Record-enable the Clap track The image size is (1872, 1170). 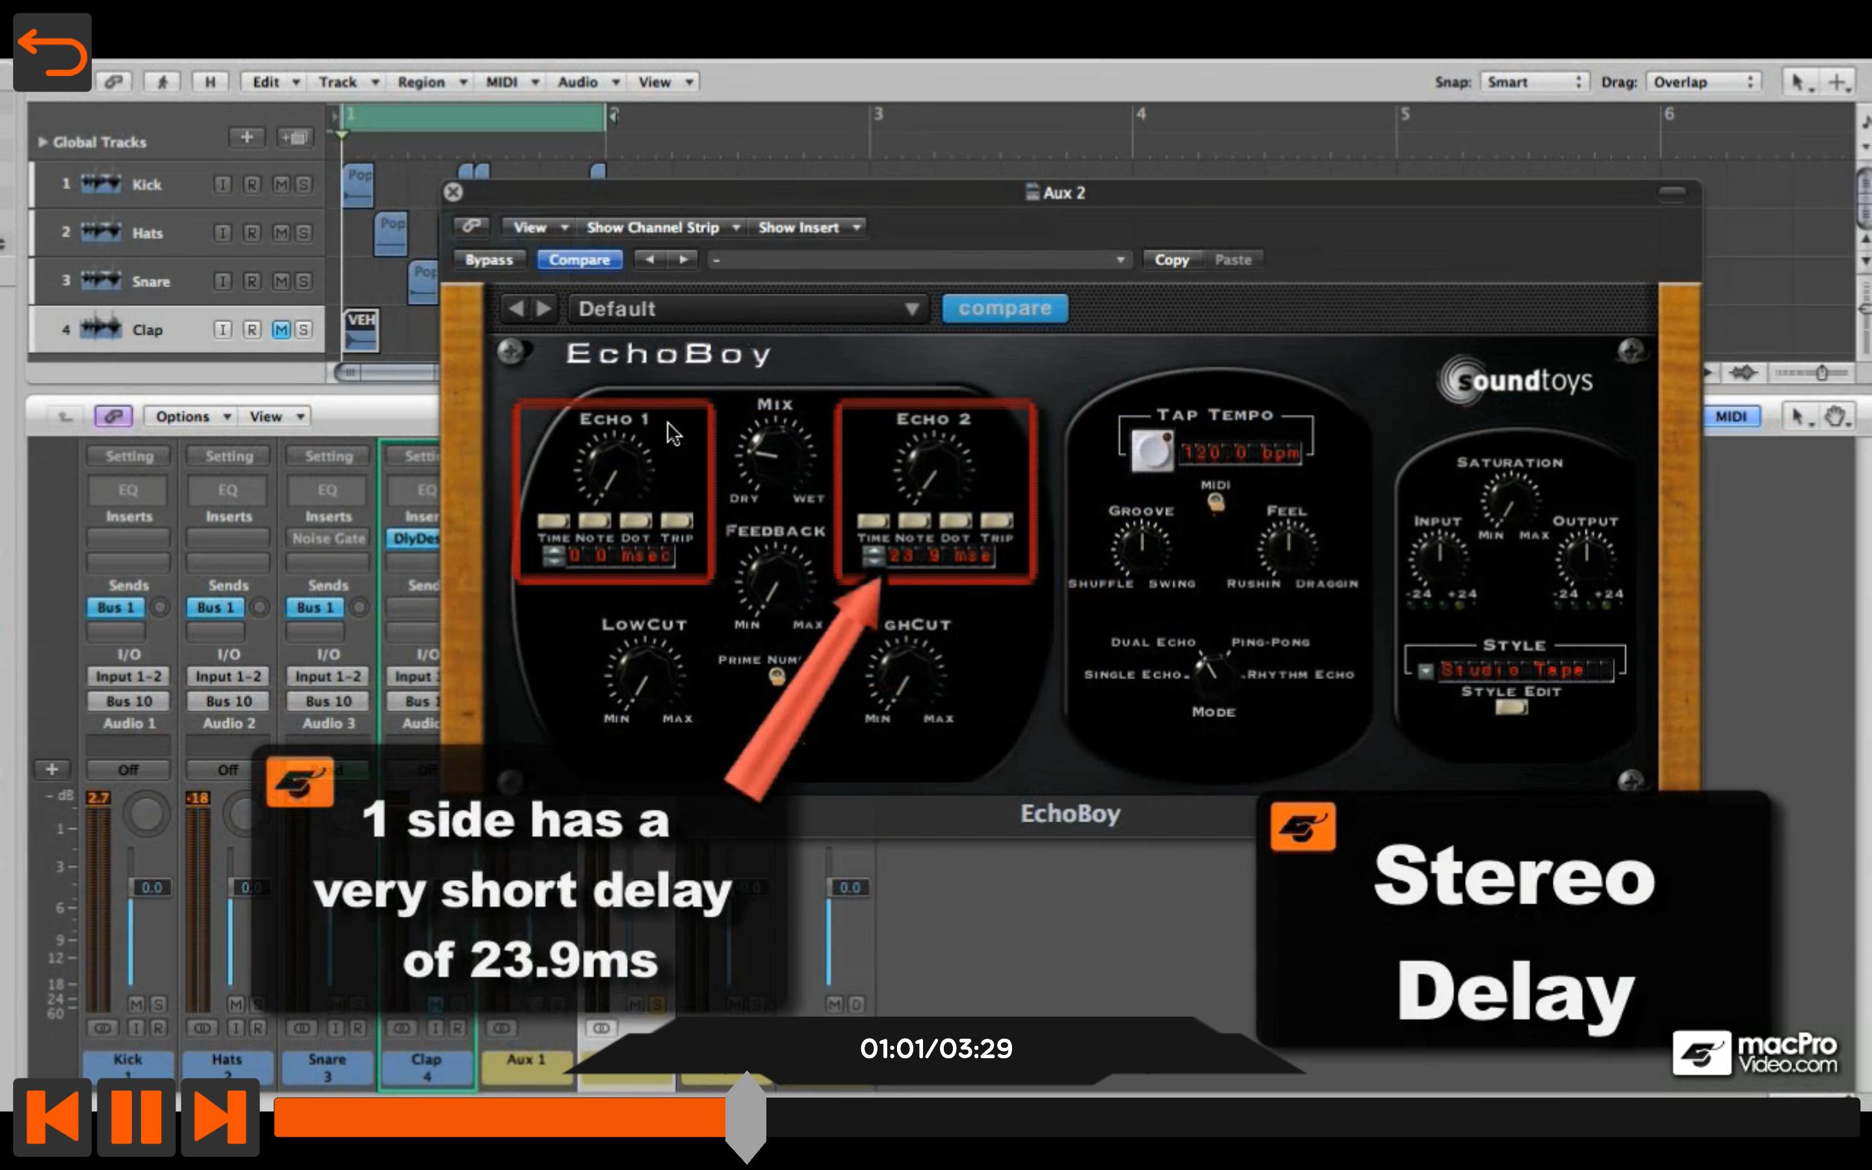click(252, 330)
